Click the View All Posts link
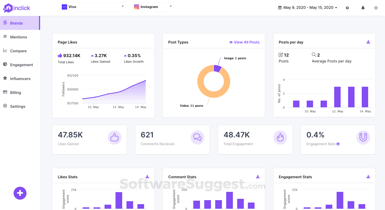Viewport: 385px width, 210px height. tap(244, 42)
